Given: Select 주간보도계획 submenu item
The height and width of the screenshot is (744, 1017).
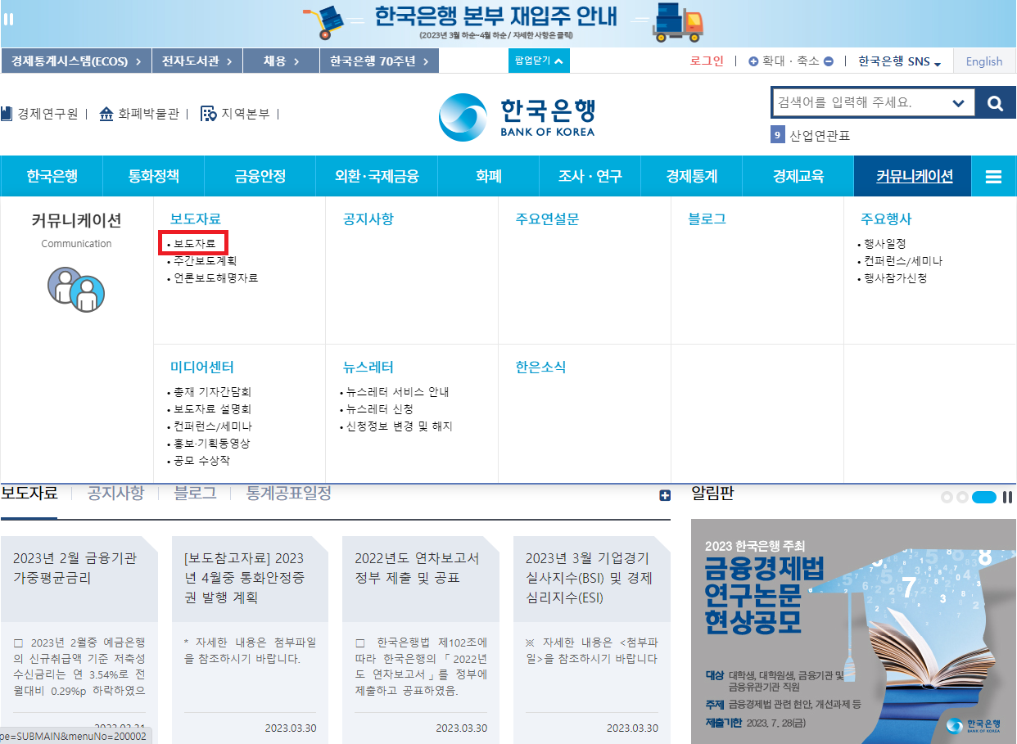Looking at the screenshot, I should click(205, 261).
